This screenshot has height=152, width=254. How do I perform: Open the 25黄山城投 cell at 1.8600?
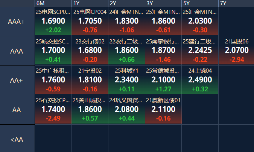(90, 109)
